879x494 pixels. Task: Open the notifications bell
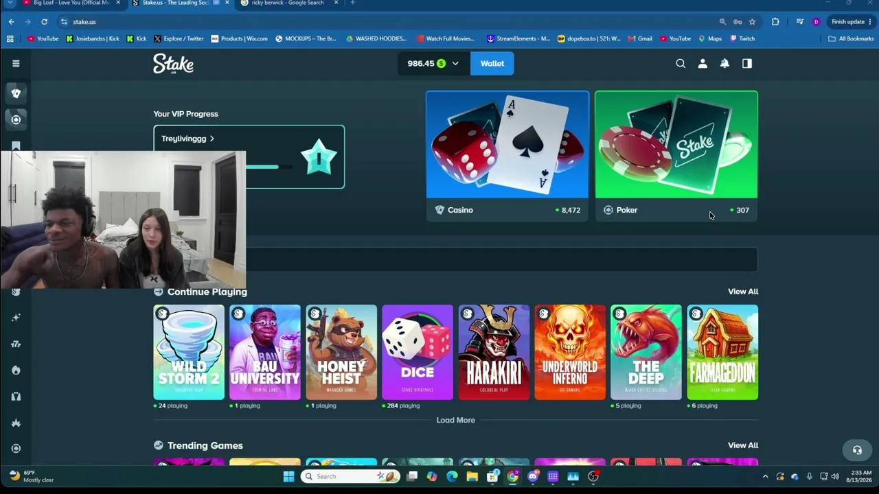point(724,63)
